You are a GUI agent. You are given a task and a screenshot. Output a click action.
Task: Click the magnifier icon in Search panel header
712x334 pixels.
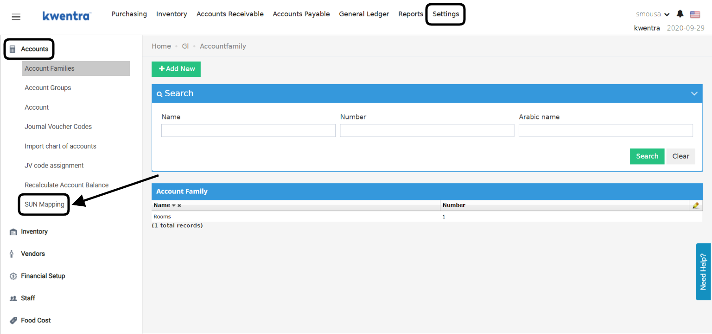[159, 94]
